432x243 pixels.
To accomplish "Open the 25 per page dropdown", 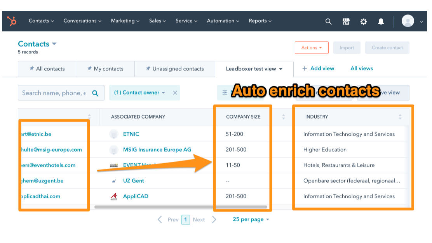I will [x=251, y=219].
